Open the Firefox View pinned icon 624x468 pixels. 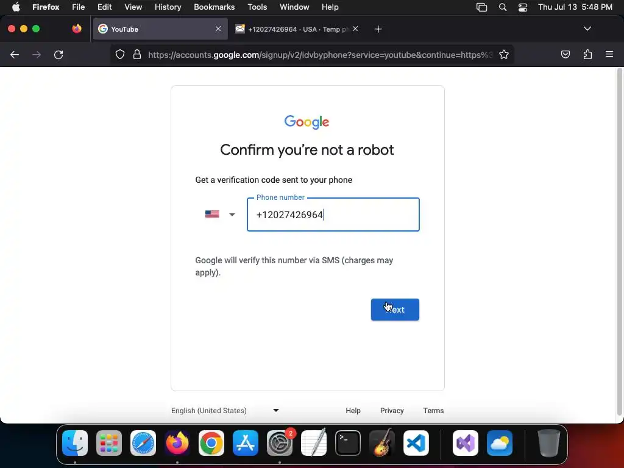click(77, 29)
